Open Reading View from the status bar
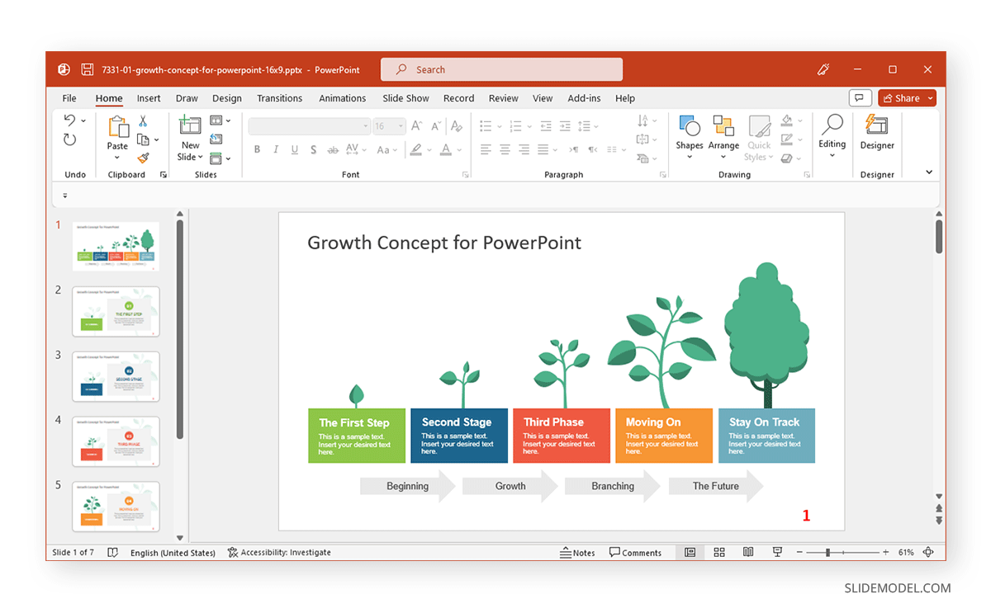 tap(748, 552)
